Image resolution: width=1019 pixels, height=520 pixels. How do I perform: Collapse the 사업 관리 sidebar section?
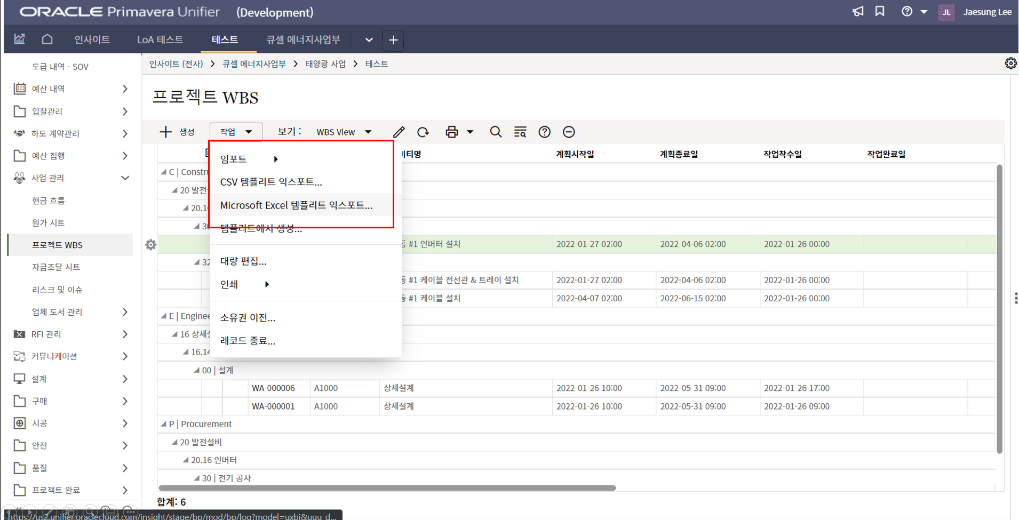[125, 178]
